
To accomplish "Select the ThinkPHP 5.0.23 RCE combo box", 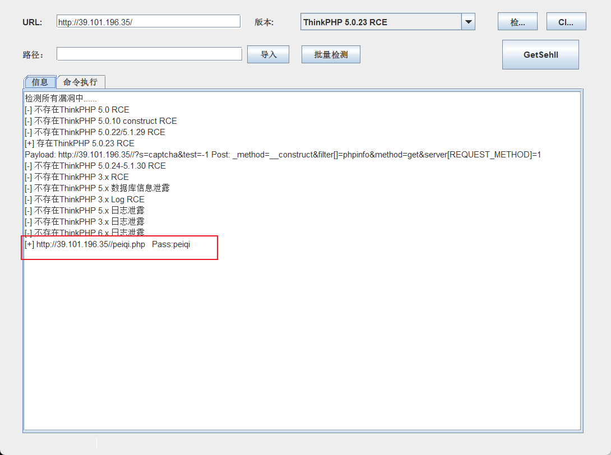I will point(387,22).
